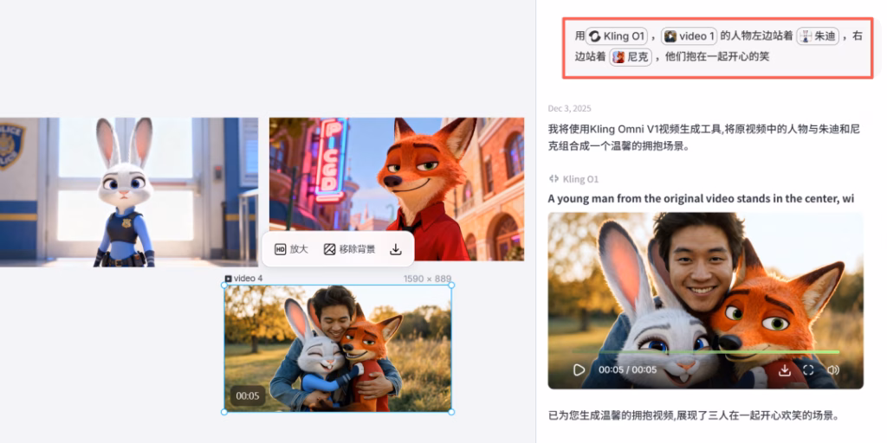Viewport: 887px width, 443px height.
Task: Download the video from the player controls
Action: click(x=784, y=369)
